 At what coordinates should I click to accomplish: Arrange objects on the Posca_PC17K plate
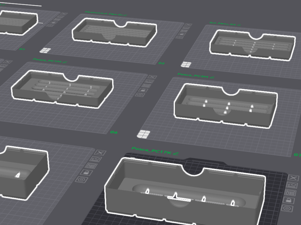290,193
